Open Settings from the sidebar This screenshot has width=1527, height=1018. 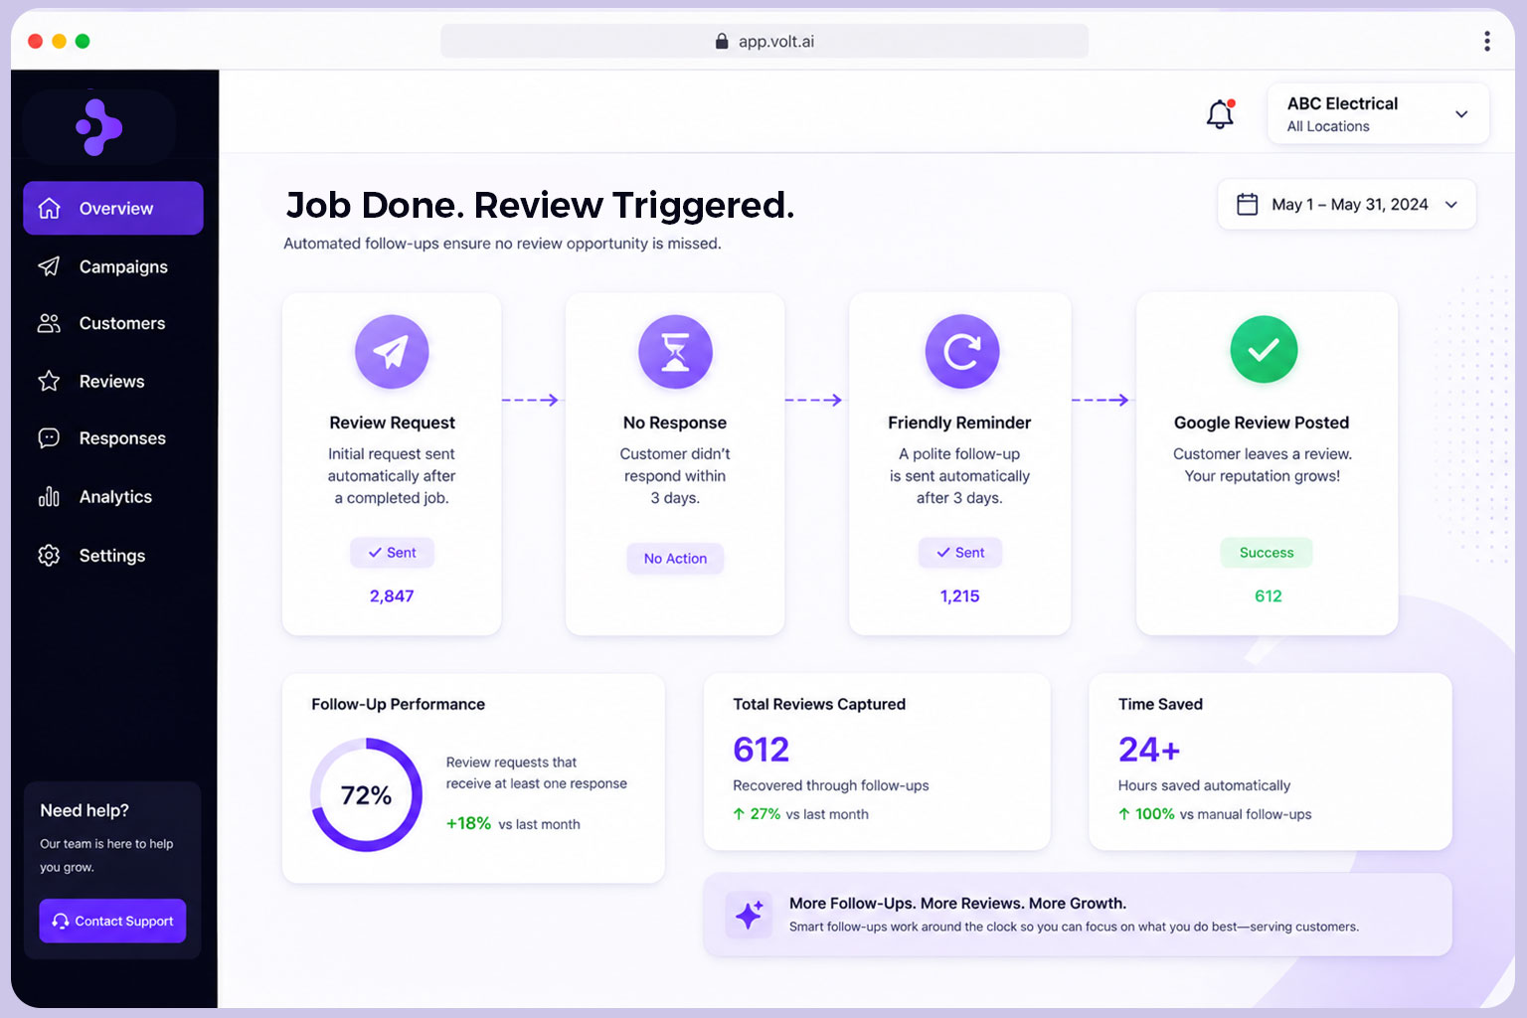click(x=113, y=555)
